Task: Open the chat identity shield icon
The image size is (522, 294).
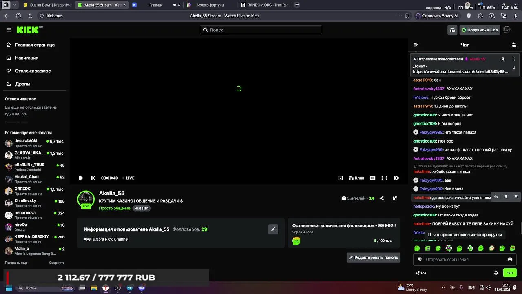Action: [420, 259]
